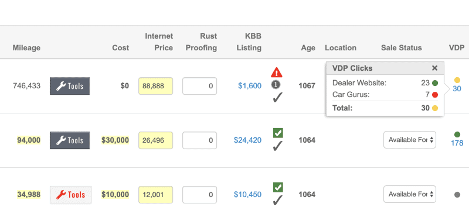
Task: Open Tools for the 94,000 mileage vehicle
Action: (70, 140)
